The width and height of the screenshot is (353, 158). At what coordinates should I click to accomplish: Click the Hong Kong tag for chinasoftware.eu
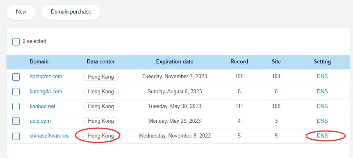pyautogui.click(x=100, y=136)
